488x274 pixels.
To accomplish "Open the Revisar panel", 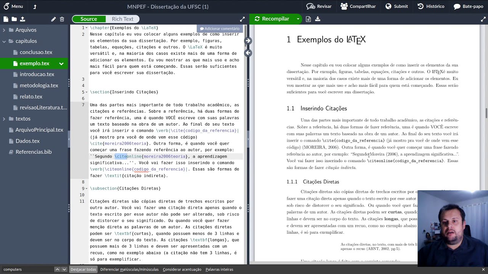I will pyautogui.click(x=319, y=6).
